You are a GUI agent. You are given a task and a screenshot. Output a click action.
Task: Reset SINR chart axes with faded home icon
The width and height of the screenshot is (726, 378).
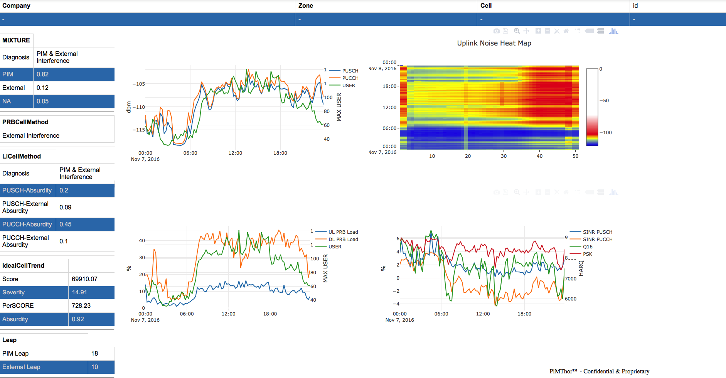[x=566, y=192]
